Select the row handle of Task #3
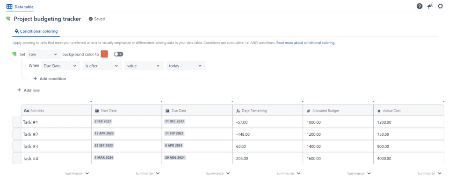This screenshot has width=449, height=182. [17, 146]
